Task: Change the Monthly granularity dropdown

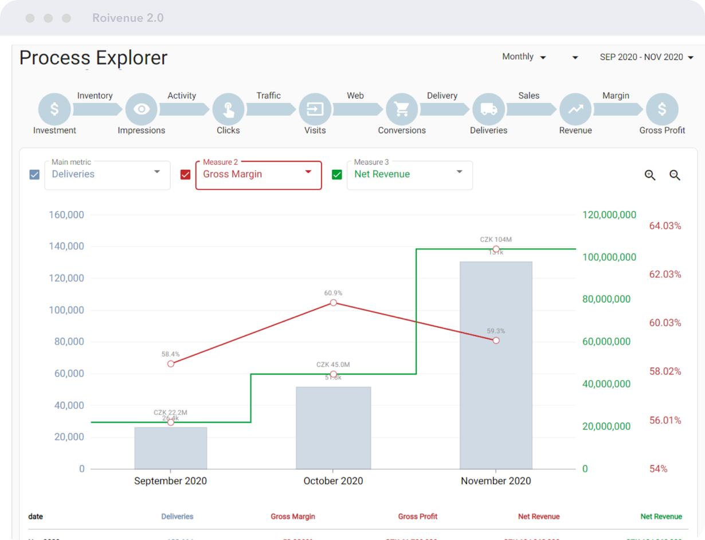Action: [x=524, y=57]
